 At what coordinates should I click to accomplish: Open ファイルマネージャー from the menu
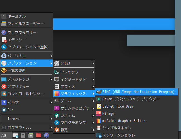pos(27,24)
